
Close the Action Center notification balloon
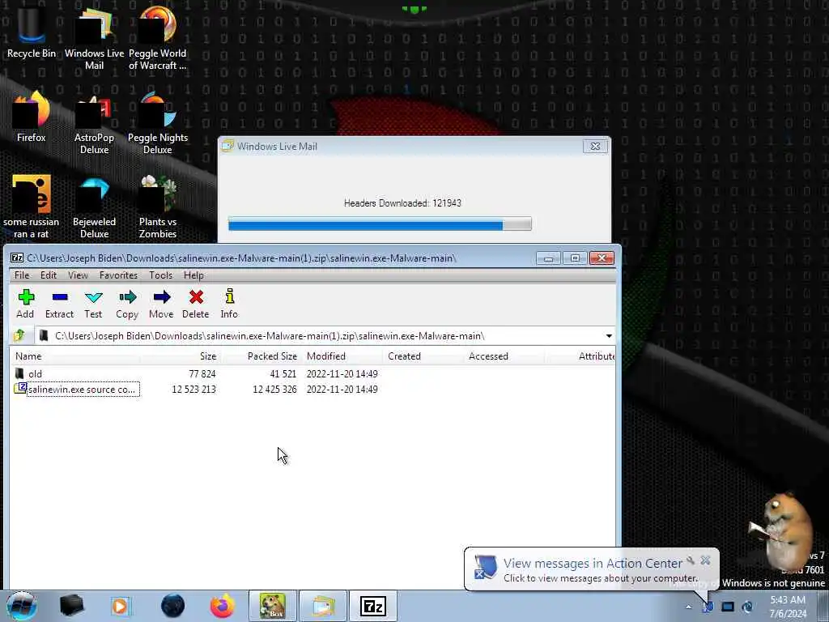coord(705,560)
